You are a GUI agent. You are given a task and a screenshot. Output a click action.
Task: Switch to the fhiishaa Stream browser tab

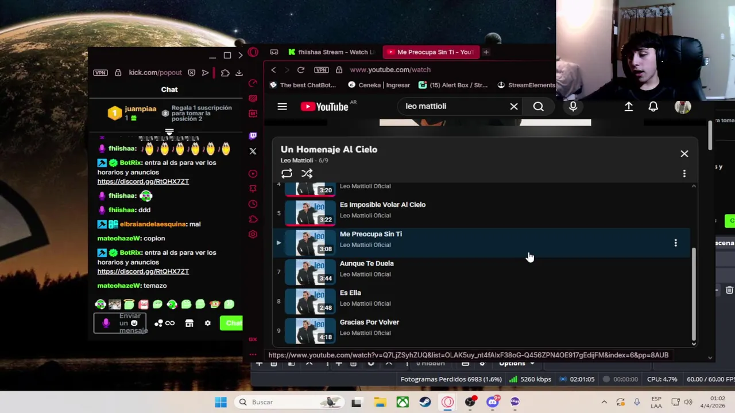point(331,52)
